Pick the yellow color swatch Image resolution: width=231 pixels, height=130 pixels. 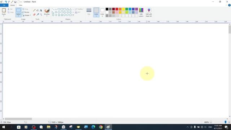click(x=123, y=9)
